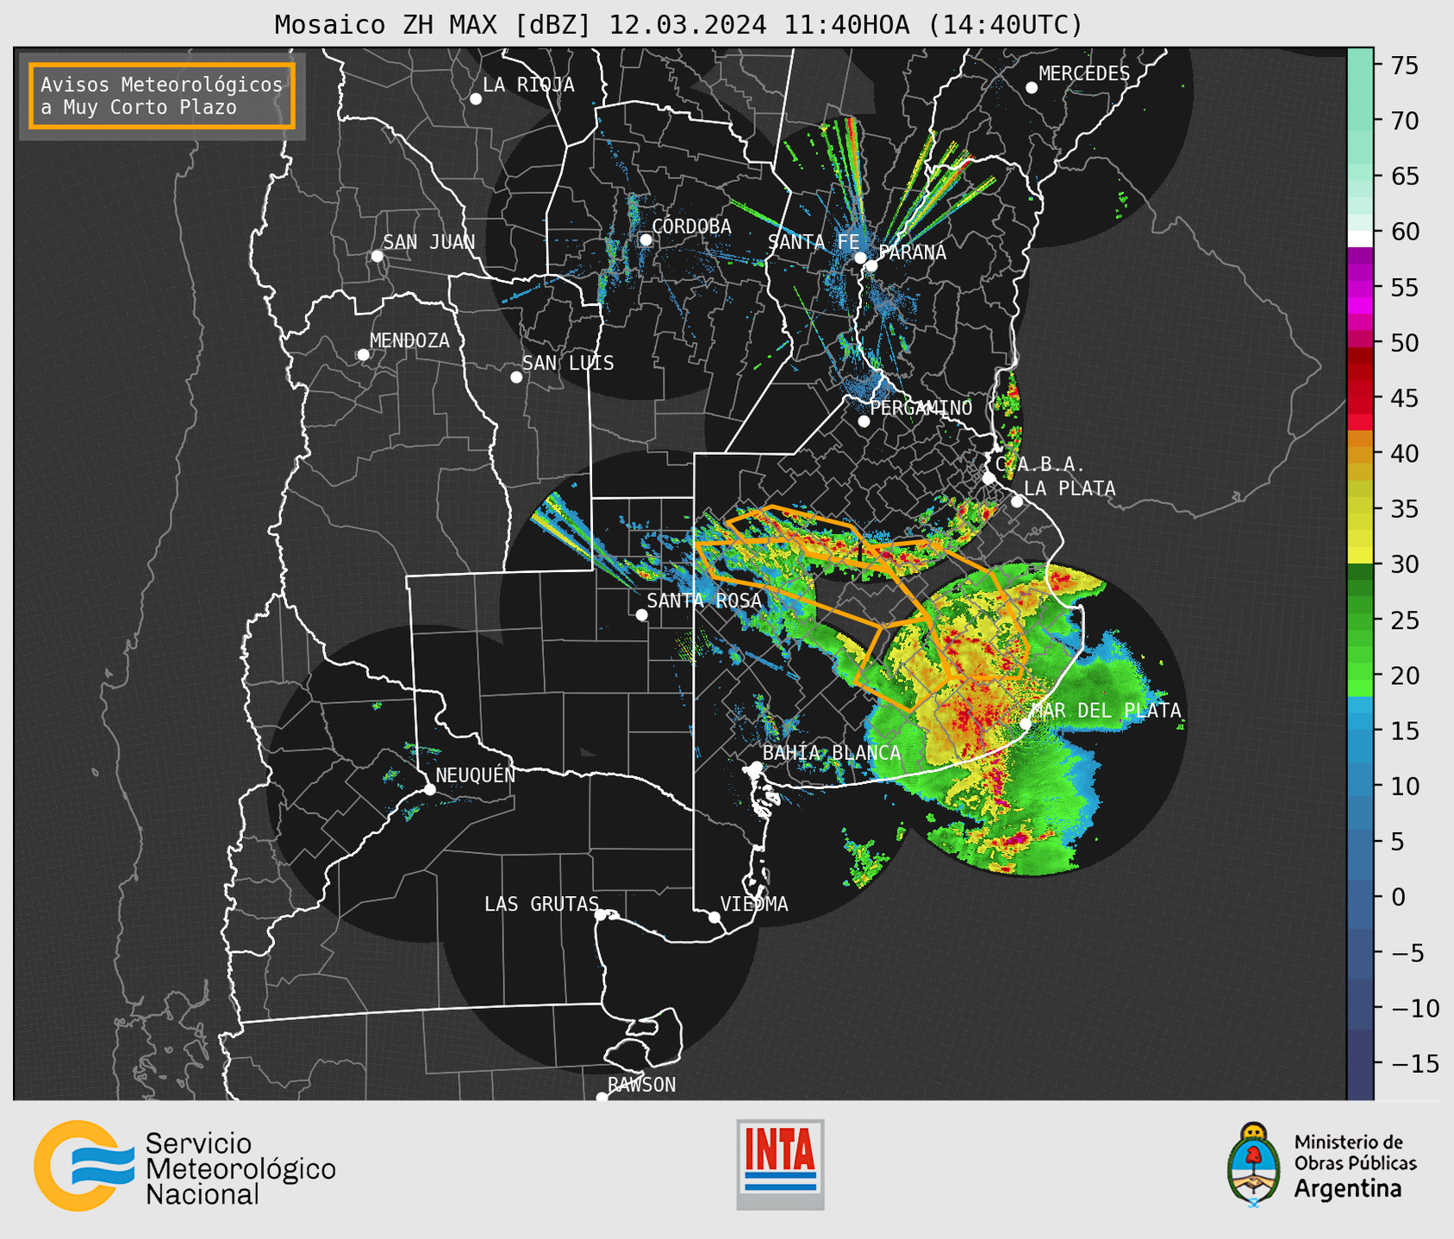Click the 0 label on the color scale
Image resolution: width=1454 pixels, height=1239 pixels.
[1396, 898]
